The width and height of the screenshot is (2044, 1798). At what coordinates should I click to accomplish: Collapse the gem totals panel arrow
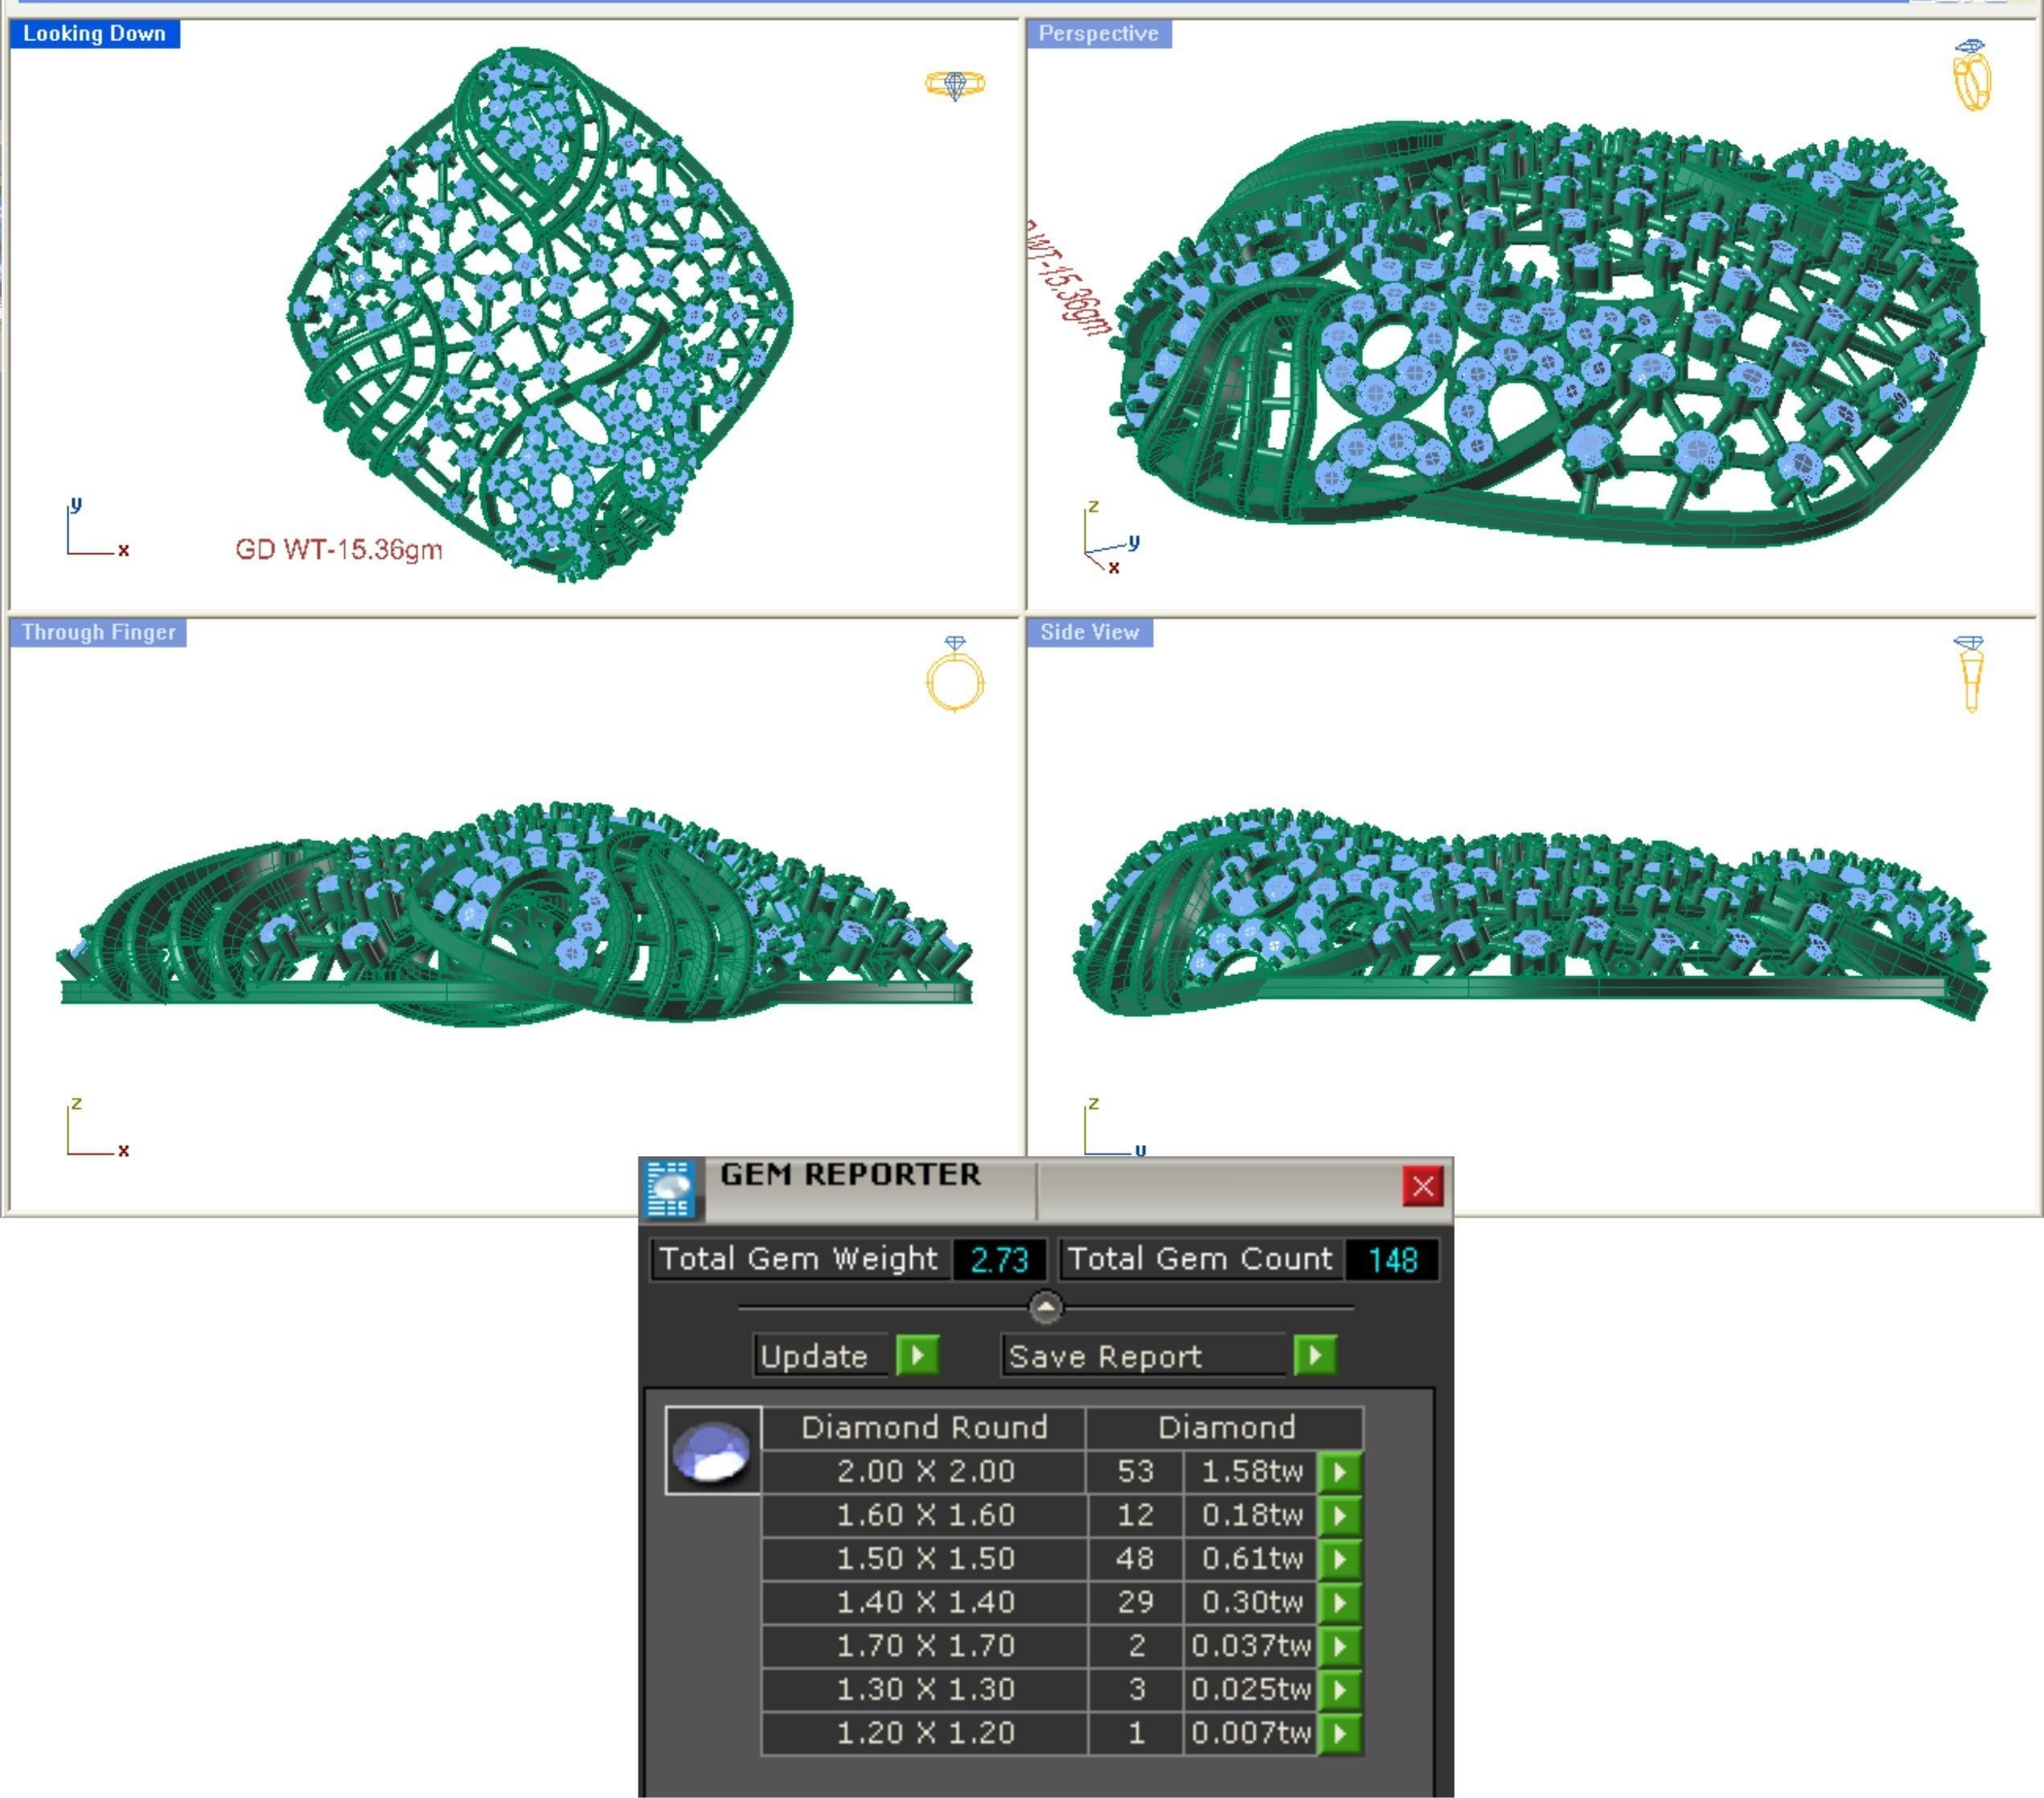pos(1045,1307)
